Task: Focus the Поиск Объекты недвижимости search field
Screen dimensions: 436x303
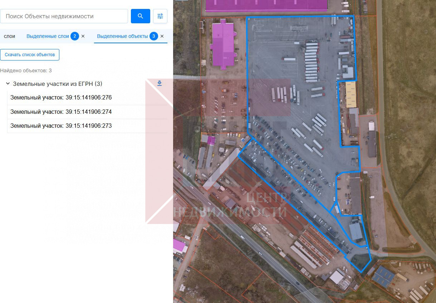Action: 64,16
